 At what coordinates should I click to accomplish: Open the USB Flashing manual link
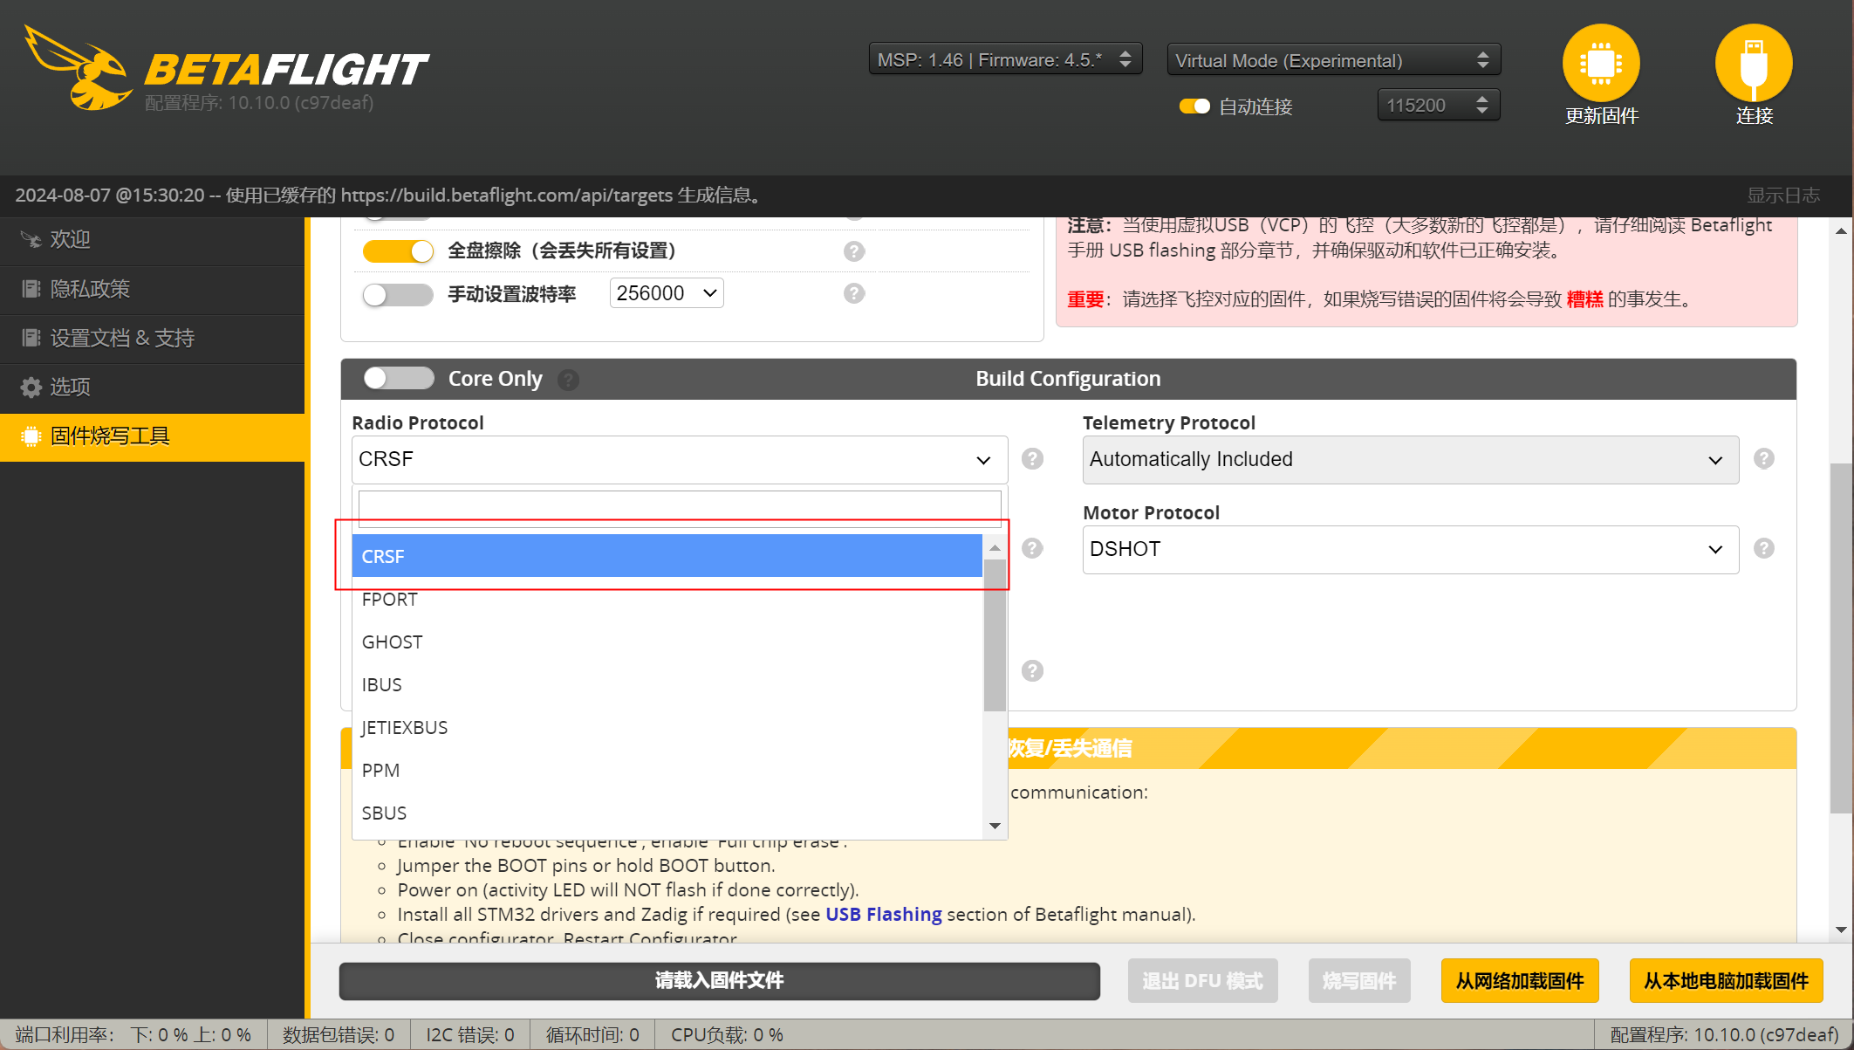point(883,915)
